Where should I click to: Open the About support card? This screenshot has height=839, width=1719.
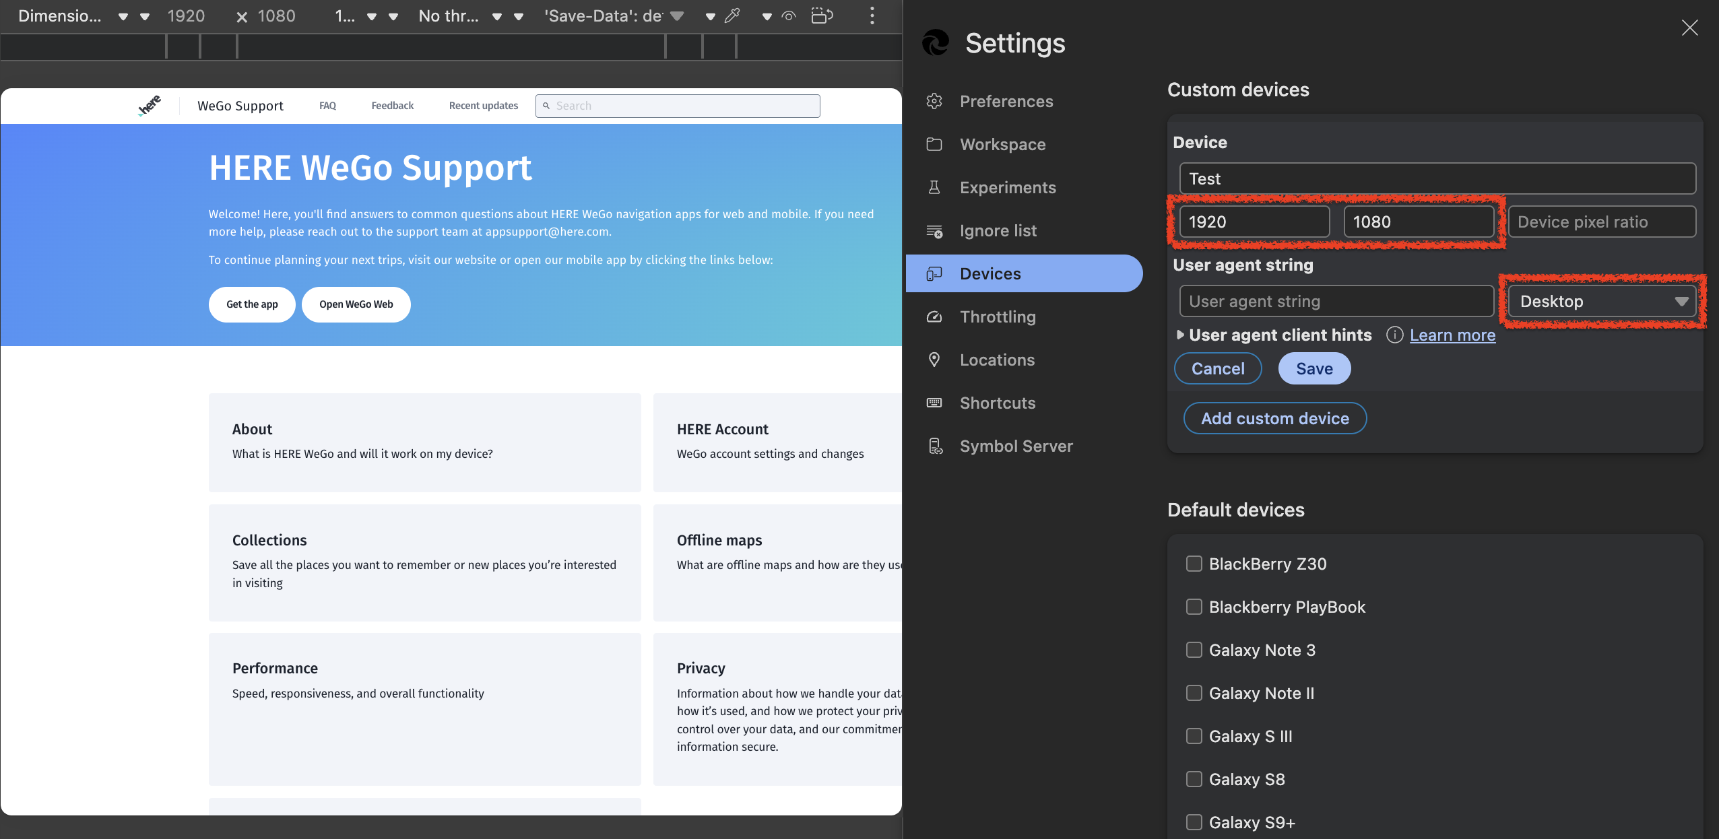point(424,442)
